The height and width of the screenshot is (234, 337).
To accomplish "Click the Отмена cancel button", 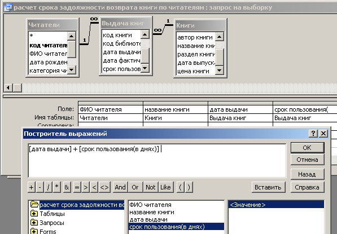I will pos(307,160).
